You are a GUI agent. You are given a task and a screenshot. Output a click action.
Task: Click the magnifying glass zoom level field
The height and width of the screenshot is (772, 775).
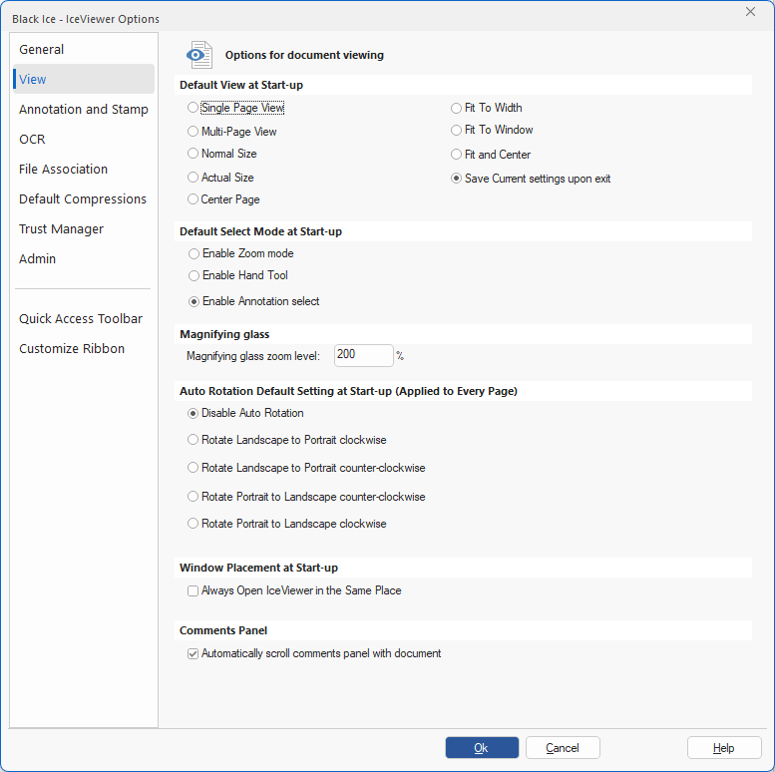coord(364,355)
